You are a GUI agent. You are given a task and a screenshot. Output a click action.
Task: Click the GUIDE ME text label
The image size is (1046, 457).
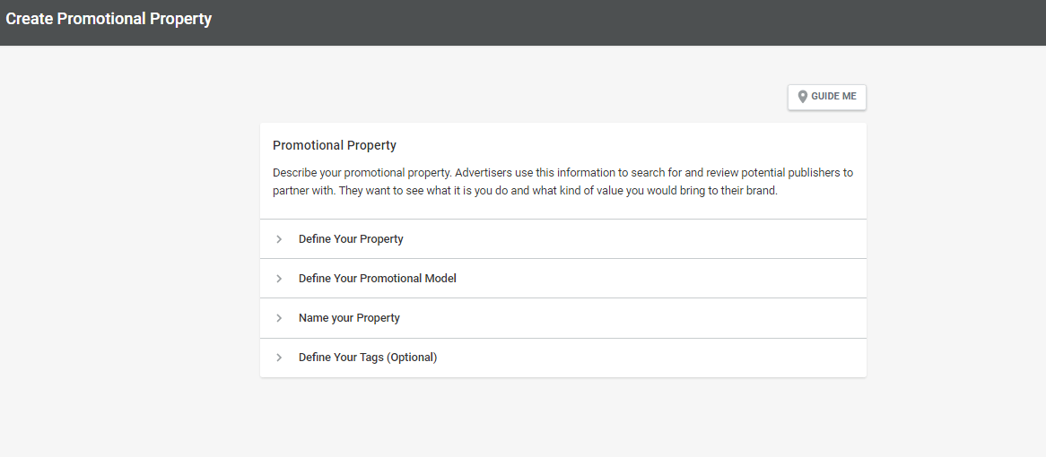834,97
